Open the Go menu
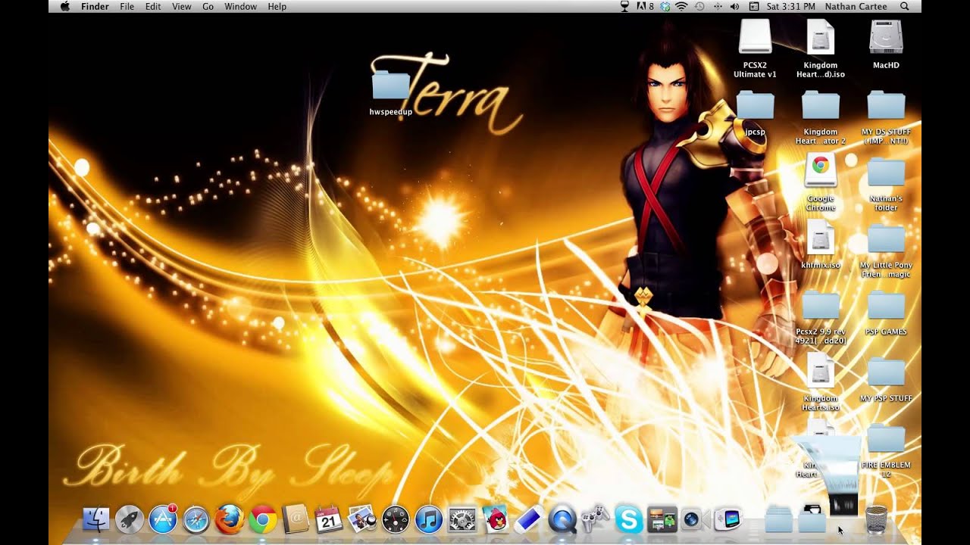970x545 pixels. pyautogui.click(x=208, y=6)
